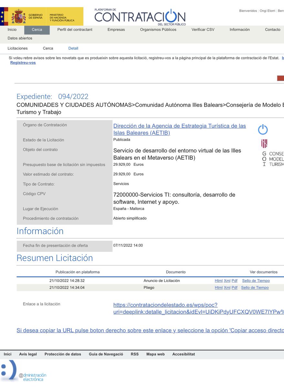The width and height of the screenshot is (284, 387).
Task: Open Anuncio de Licitación Xml document
Action: tap(227, 281)
